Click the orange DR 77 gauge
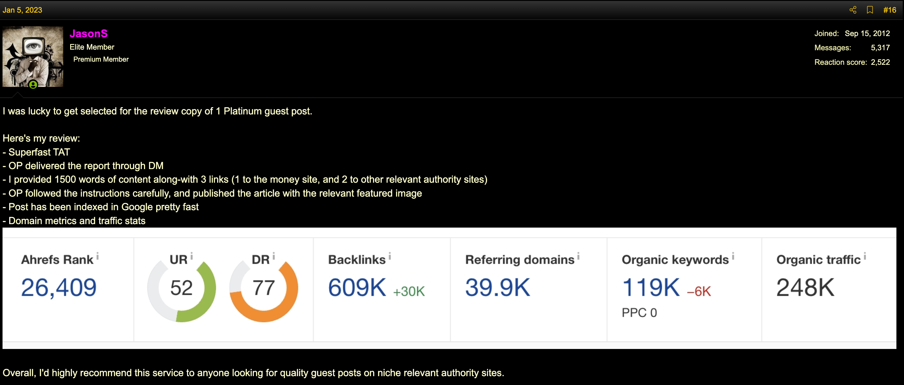 point(264,288)
